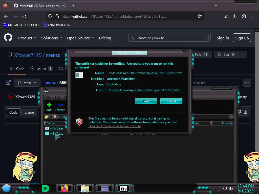Screen dimensions: 259x194
Task: Open Firefox from the taskbar
Action: [x=64, y=188]
